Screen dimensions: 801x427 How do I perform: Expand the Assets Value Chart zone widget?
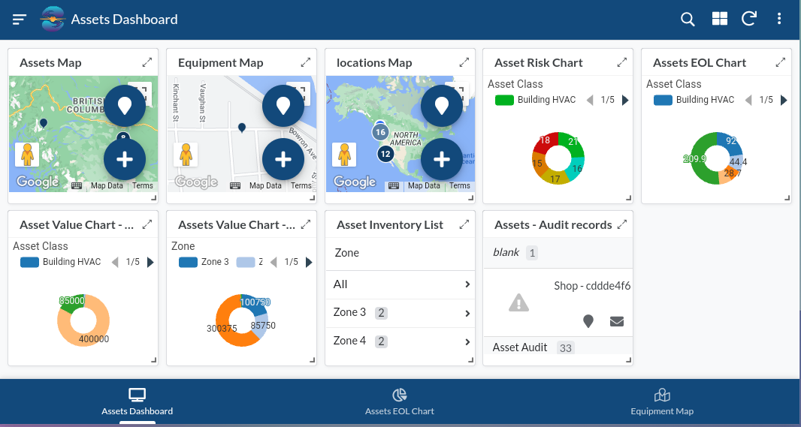306,224
